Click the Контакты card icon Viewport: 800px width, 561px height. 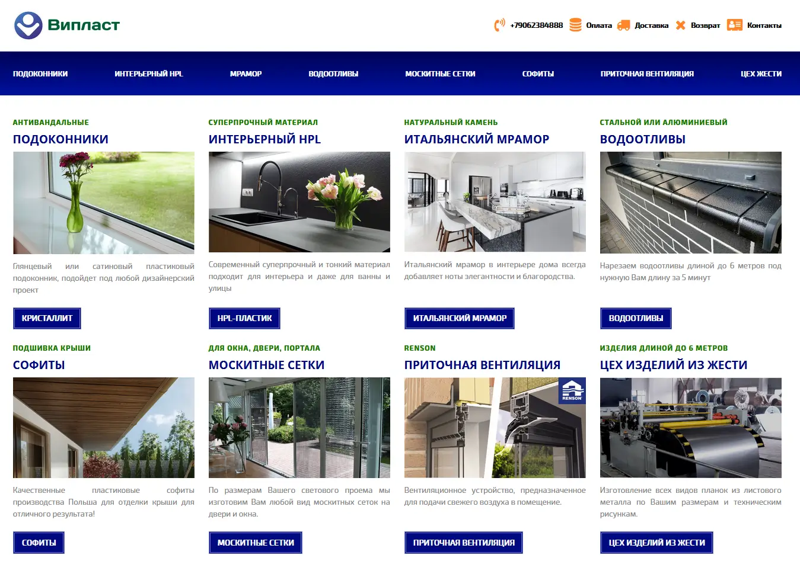coord(735,25)
